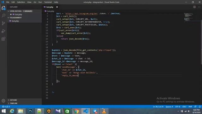This screenshot has height=114, width=202.
Task: Click the 1 UNSAVED badge
Action: click(27, 11)
